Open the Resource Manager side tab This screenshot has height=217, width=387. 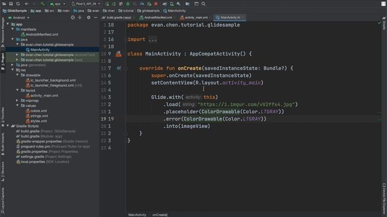coord(2,32)
